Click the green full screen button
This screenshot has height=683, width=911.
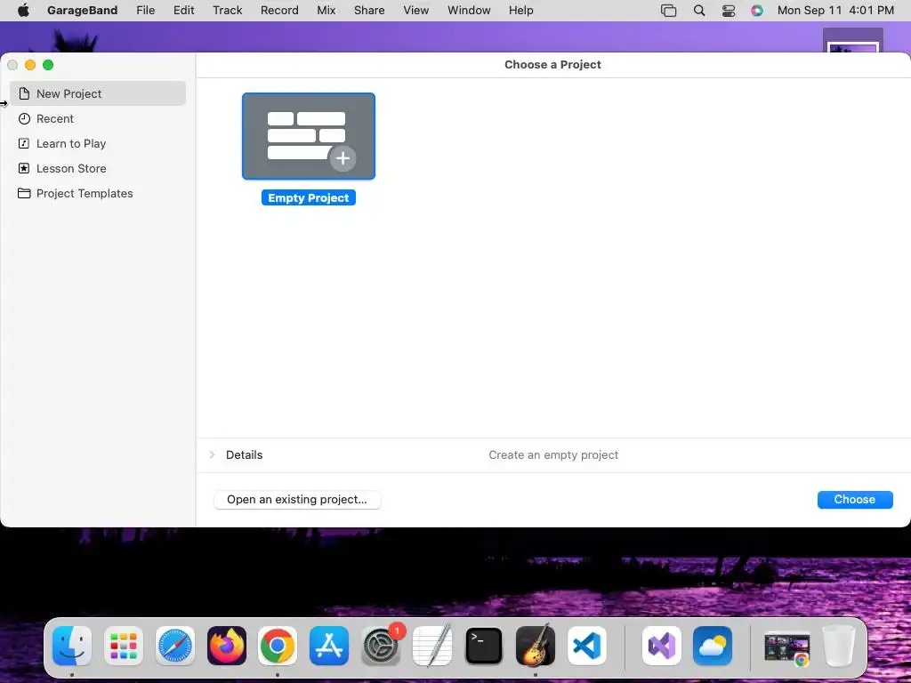click(48, 65)
